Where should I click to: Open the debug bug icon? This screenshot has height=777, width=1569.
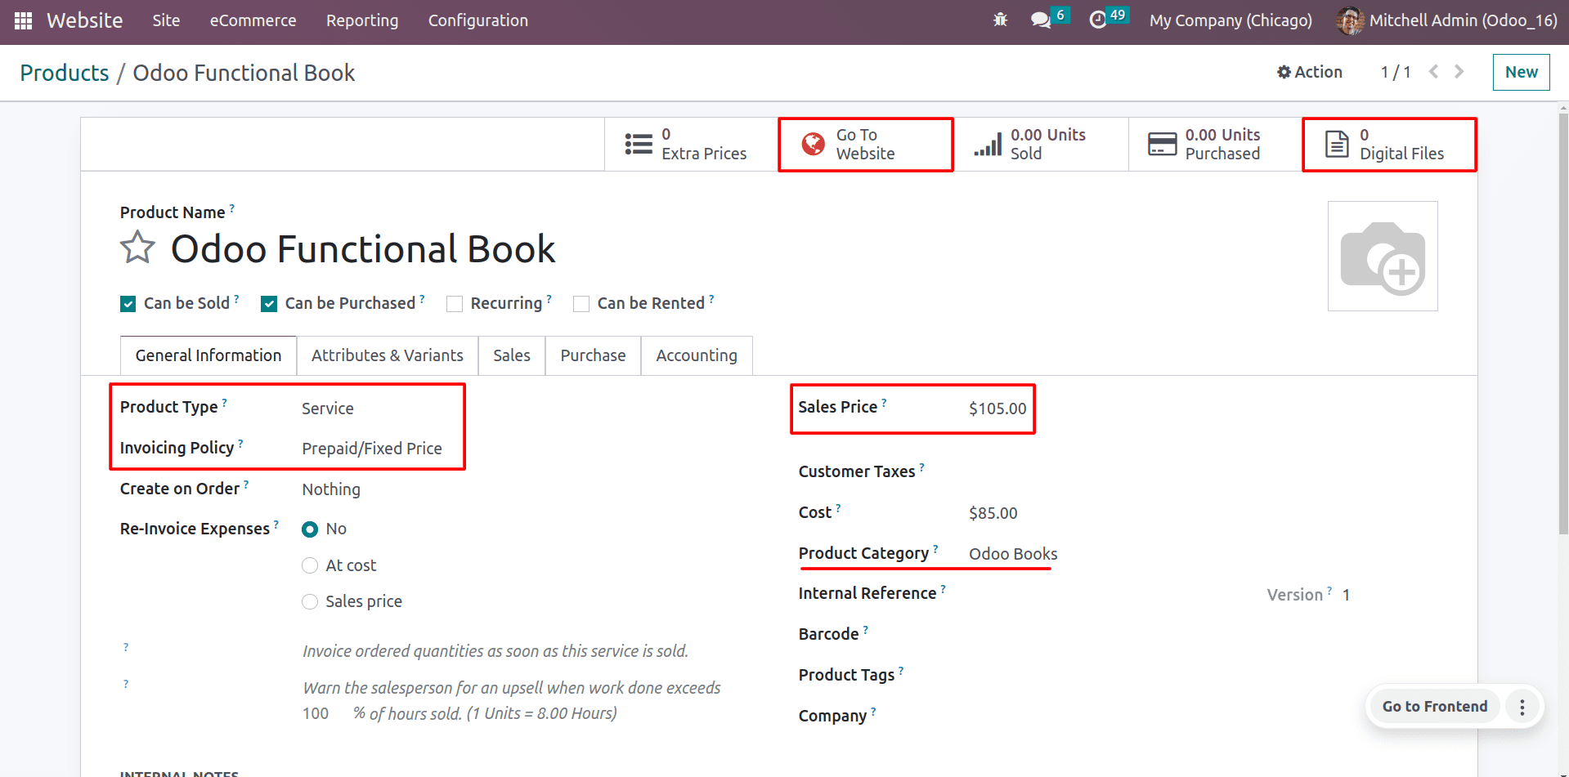[1000, 20]
